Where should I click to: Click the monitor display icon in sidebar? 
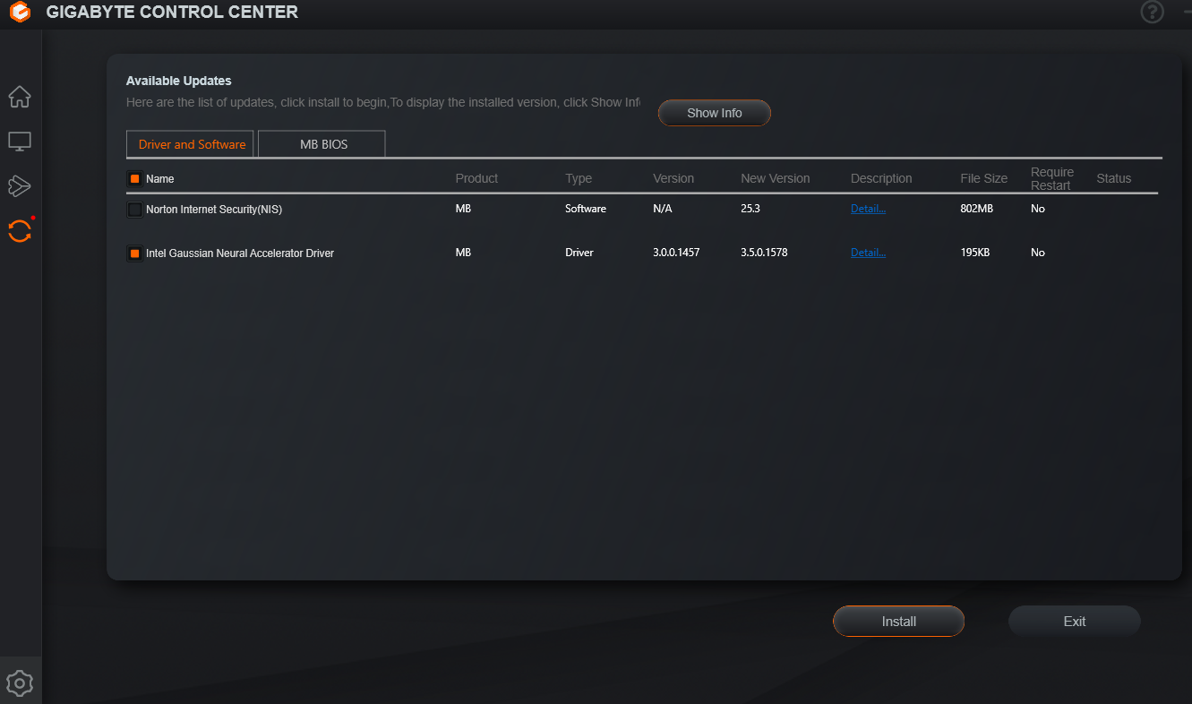point(20,142)
